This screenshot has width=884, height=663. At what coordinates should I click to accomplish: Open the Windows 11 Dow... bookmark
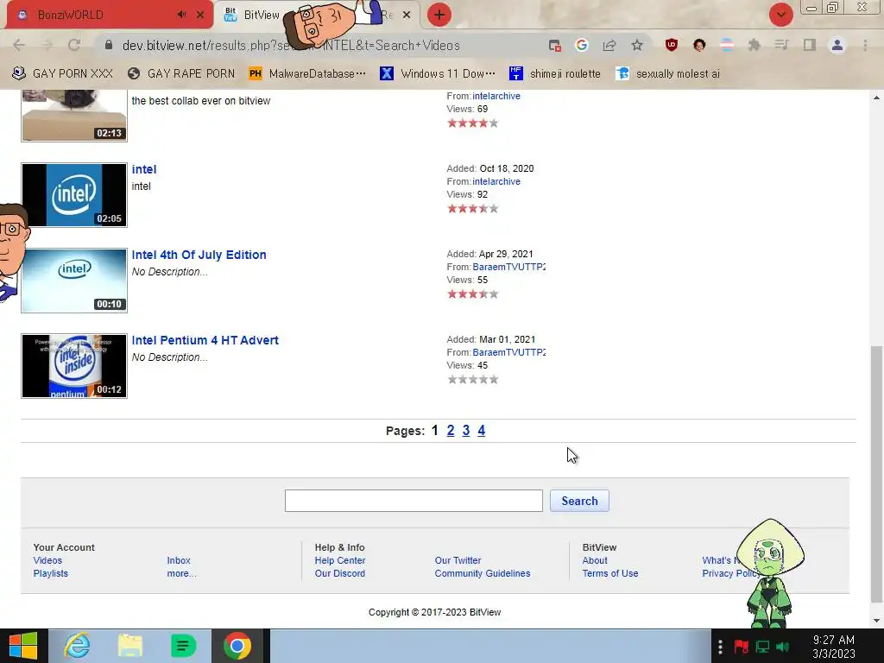pos(438,73)
